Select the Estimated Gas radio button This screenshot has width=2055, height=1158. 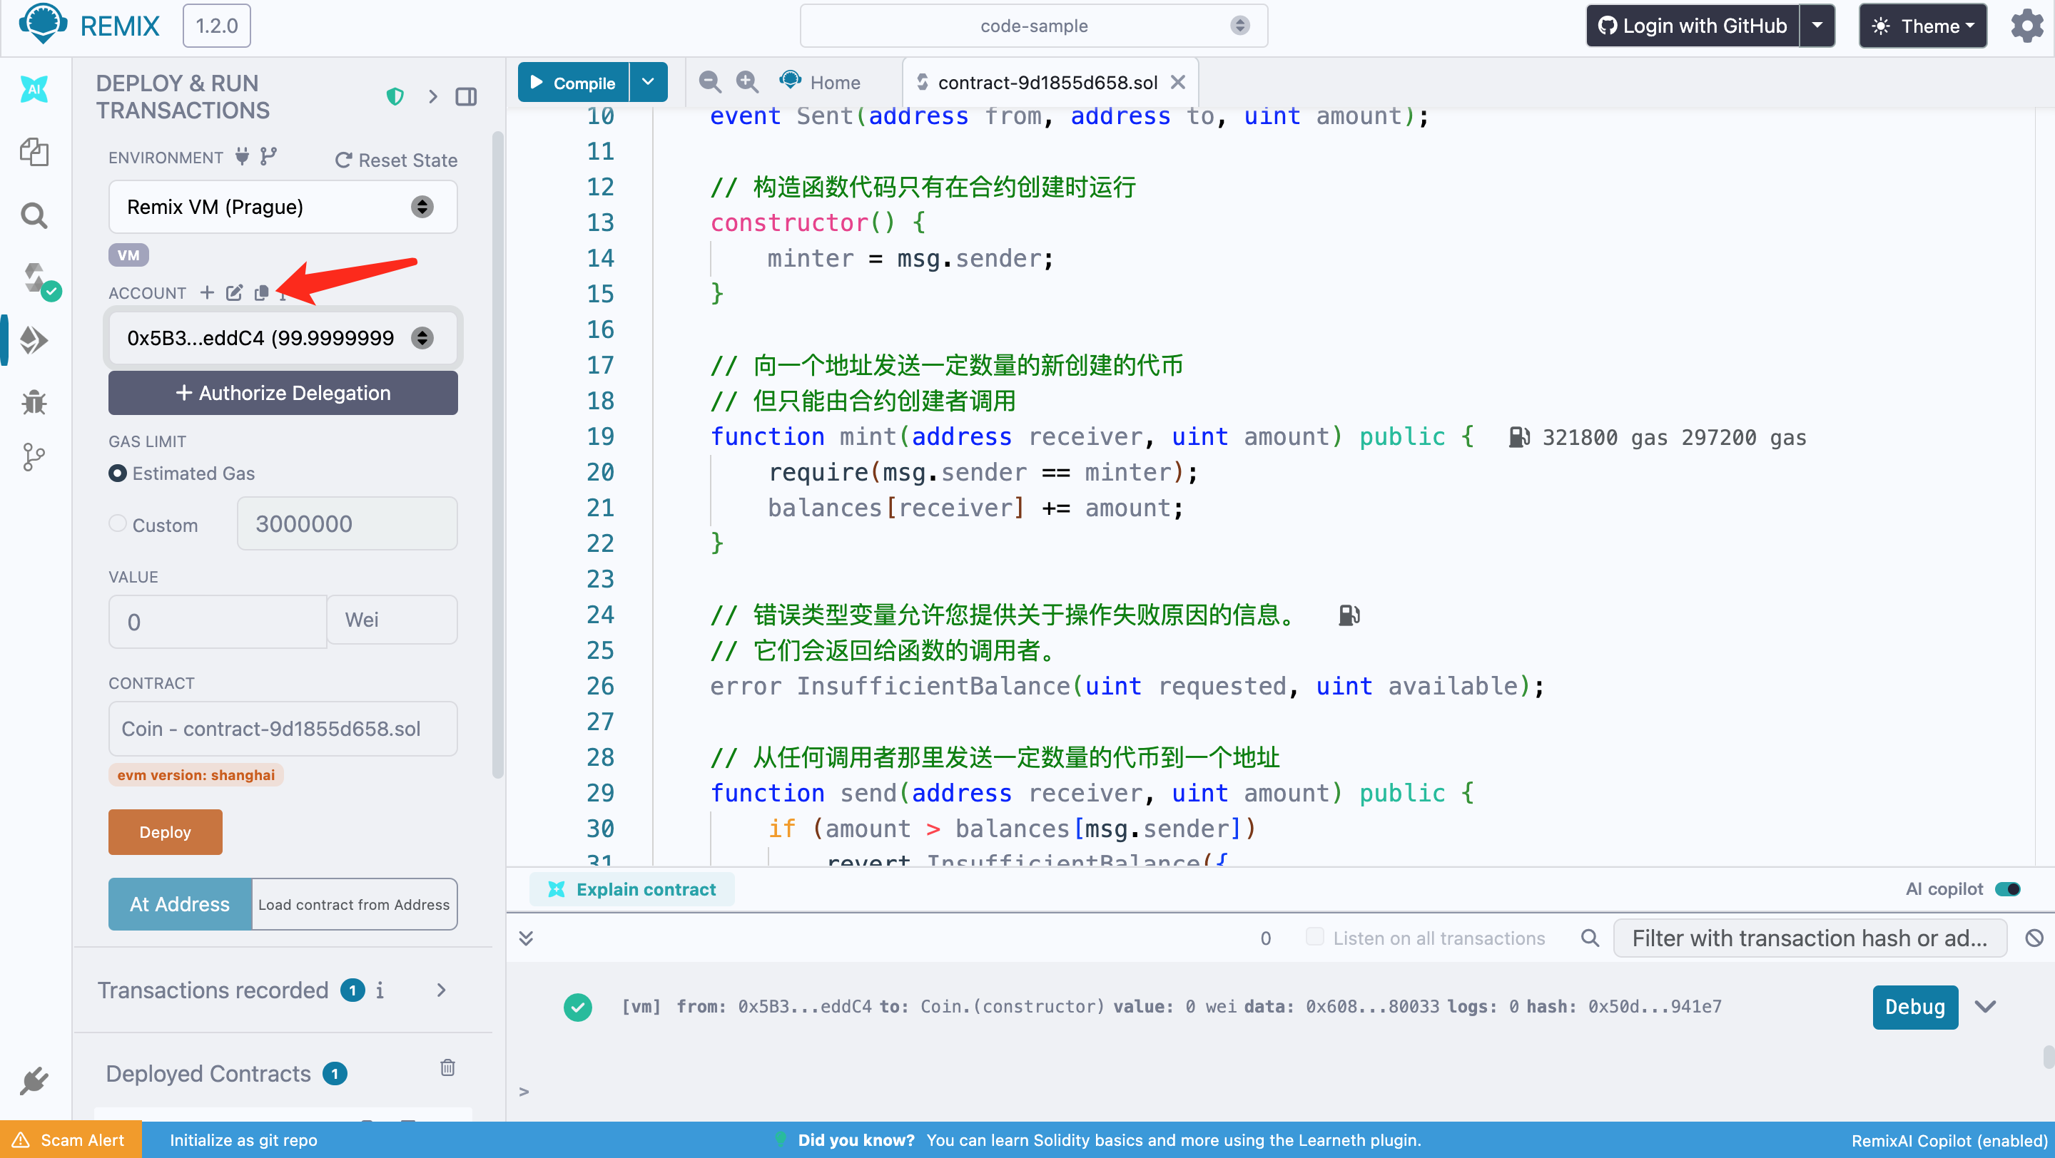tap(117, 473)
